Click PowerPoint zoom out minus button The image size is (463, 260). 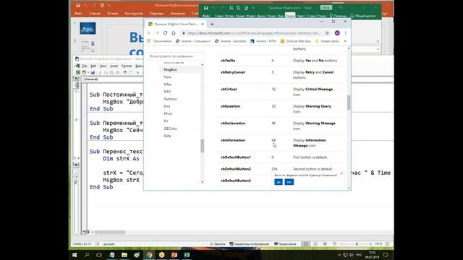point(341,244)
